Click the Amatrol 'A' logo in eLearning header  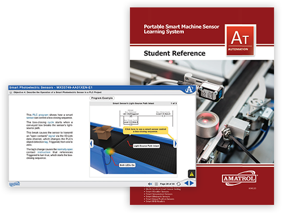(190, 89)
